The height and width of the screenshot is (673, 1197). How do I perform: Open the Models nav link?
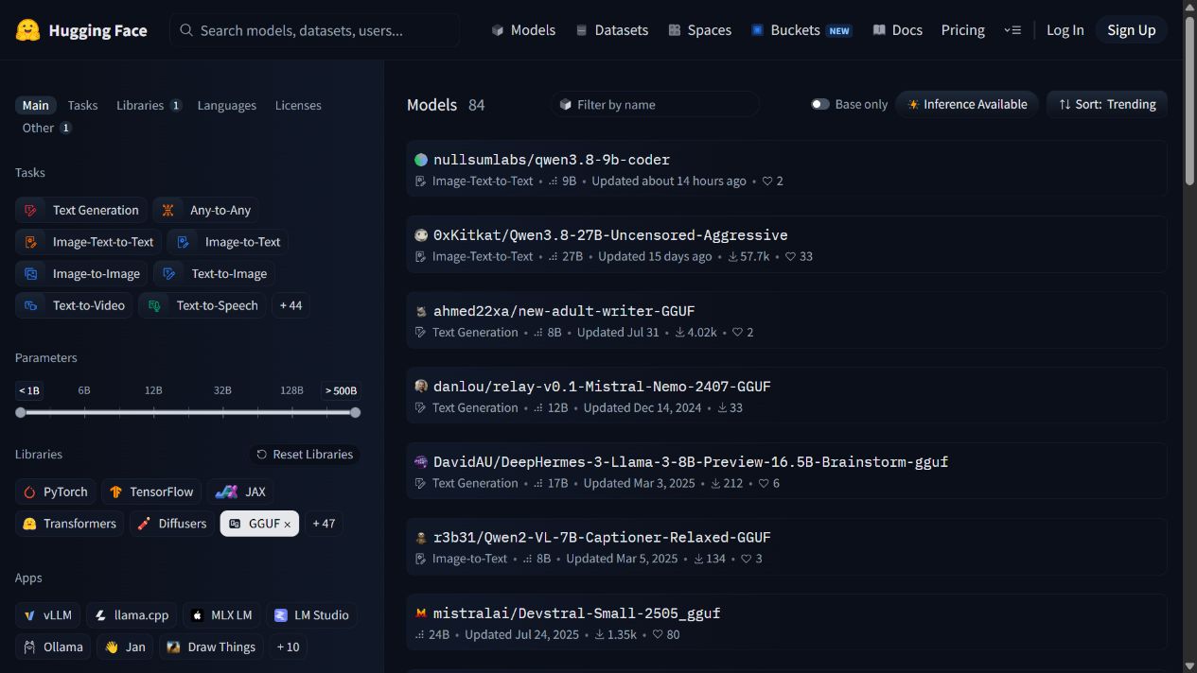point(523,30)
